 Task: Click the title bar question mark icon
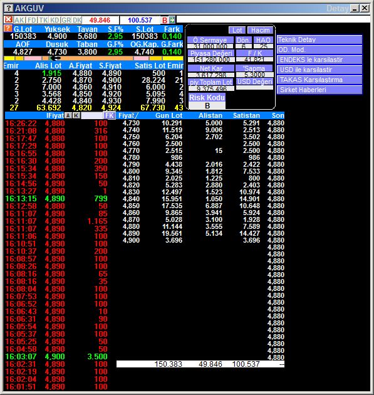[9, 8]
